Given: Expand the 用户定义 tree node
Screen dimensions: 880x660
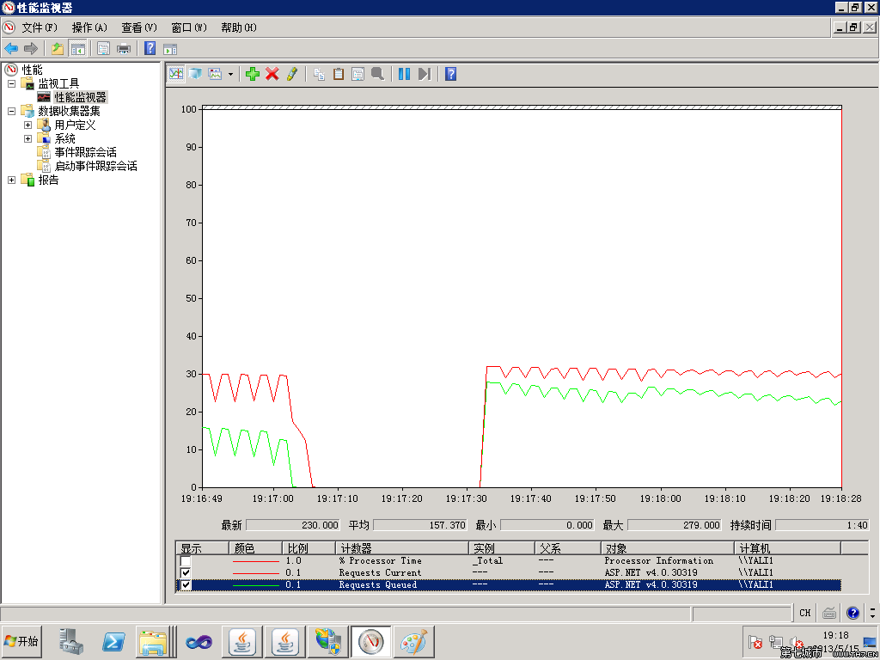Looking at the screenshot, I should coord(27,125).
